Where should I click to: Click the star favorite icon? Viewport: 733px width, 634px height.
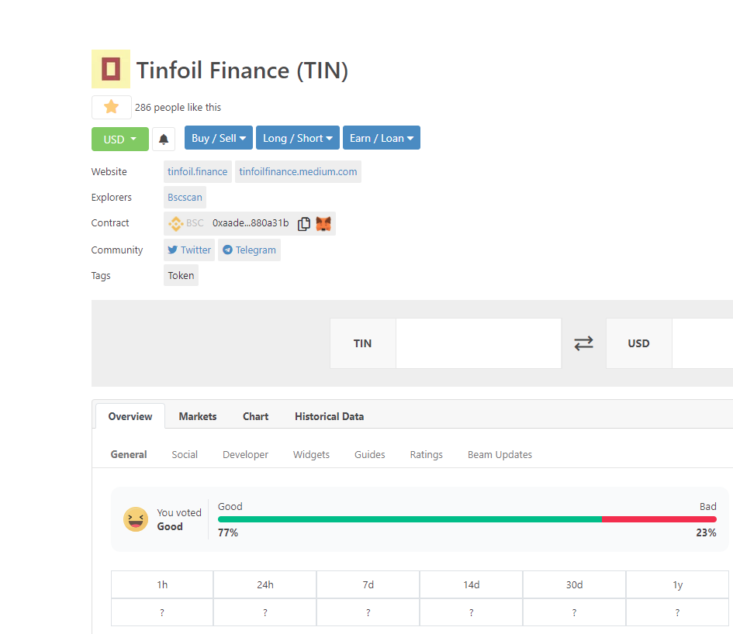(x=111, y=107)
